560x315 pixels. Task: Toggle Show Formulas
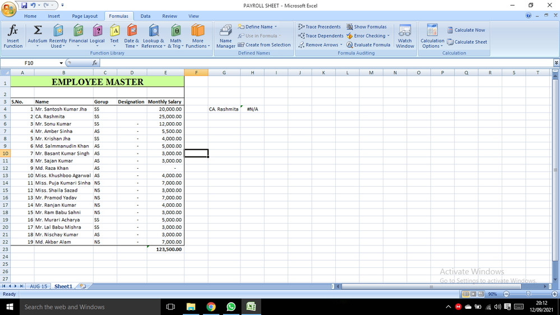367,27
